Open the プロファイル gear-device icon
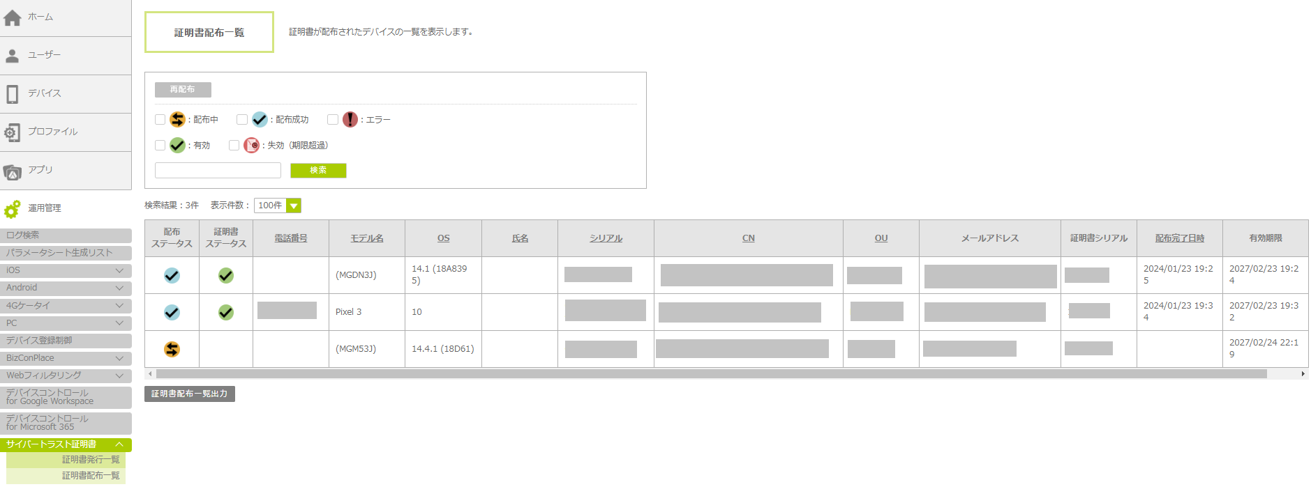The image size is (1311, 496). (x=13, y=132)
